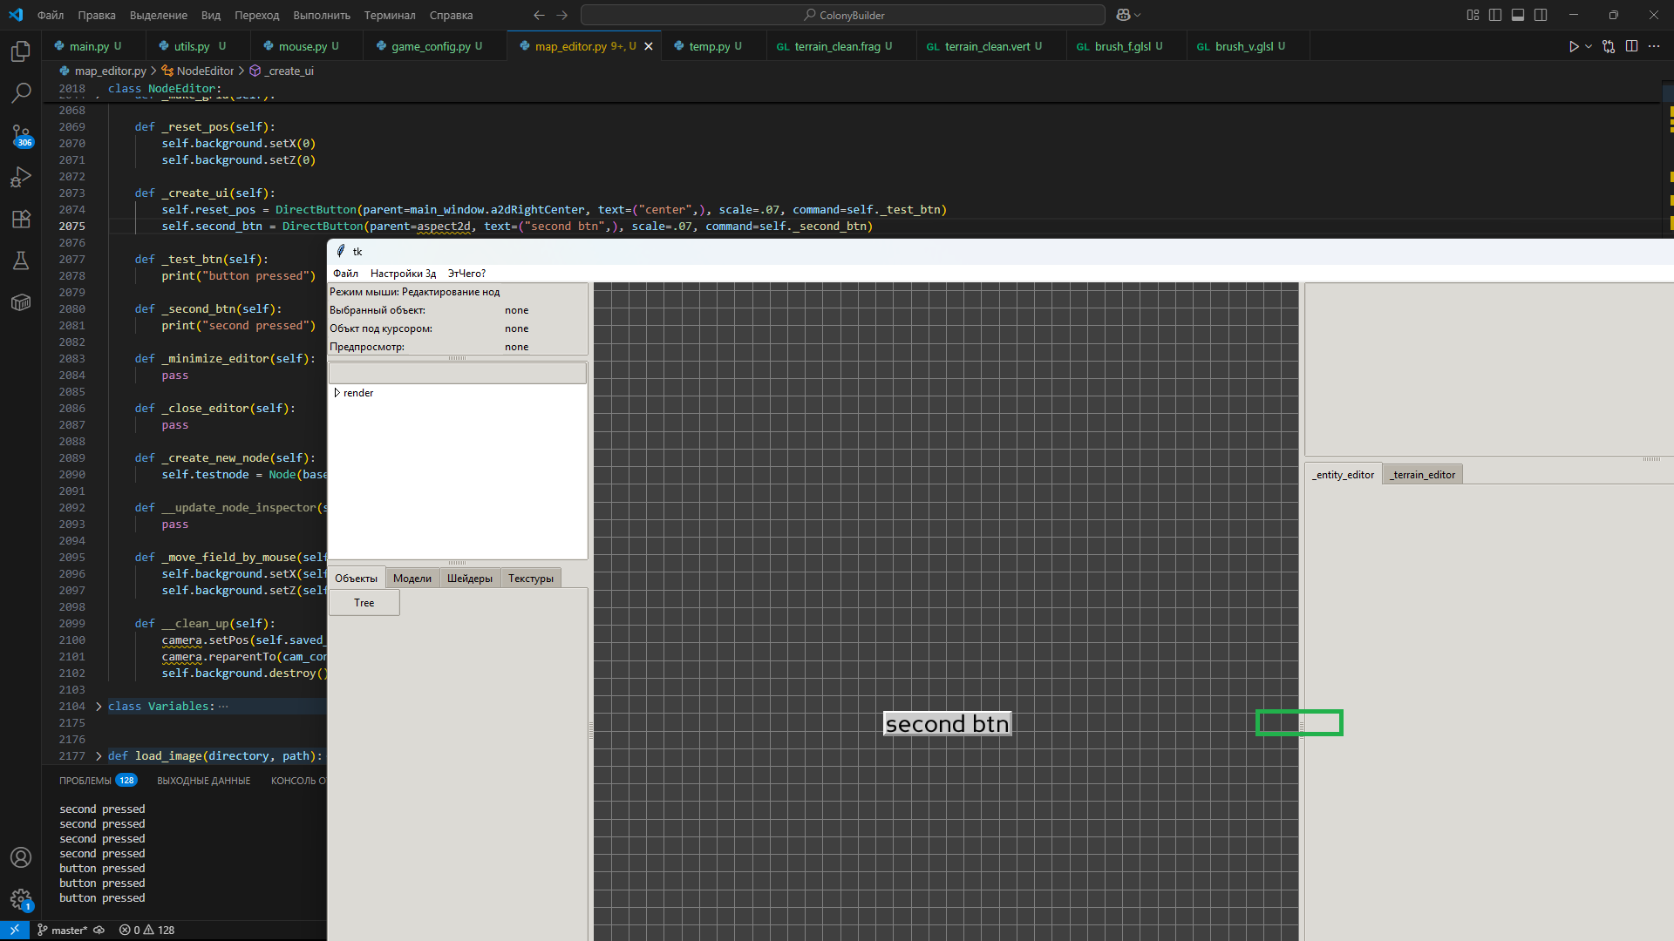Image resolution: width=1674 pixels, height=941 pixels.
Task: Open Accounts icon in activity bar
Action: pyautogui.click(x=21, y=857)
